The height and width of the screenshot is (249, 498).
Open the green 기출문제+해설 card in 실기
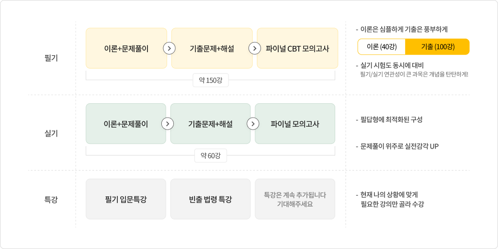pos(210,124)
